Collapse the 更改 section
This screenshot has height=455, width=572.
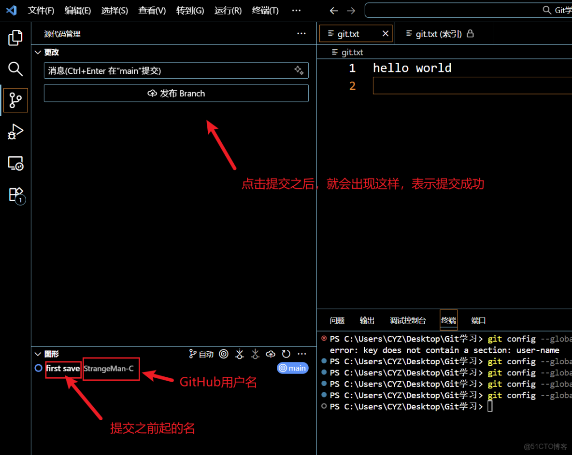coord(38,52)
